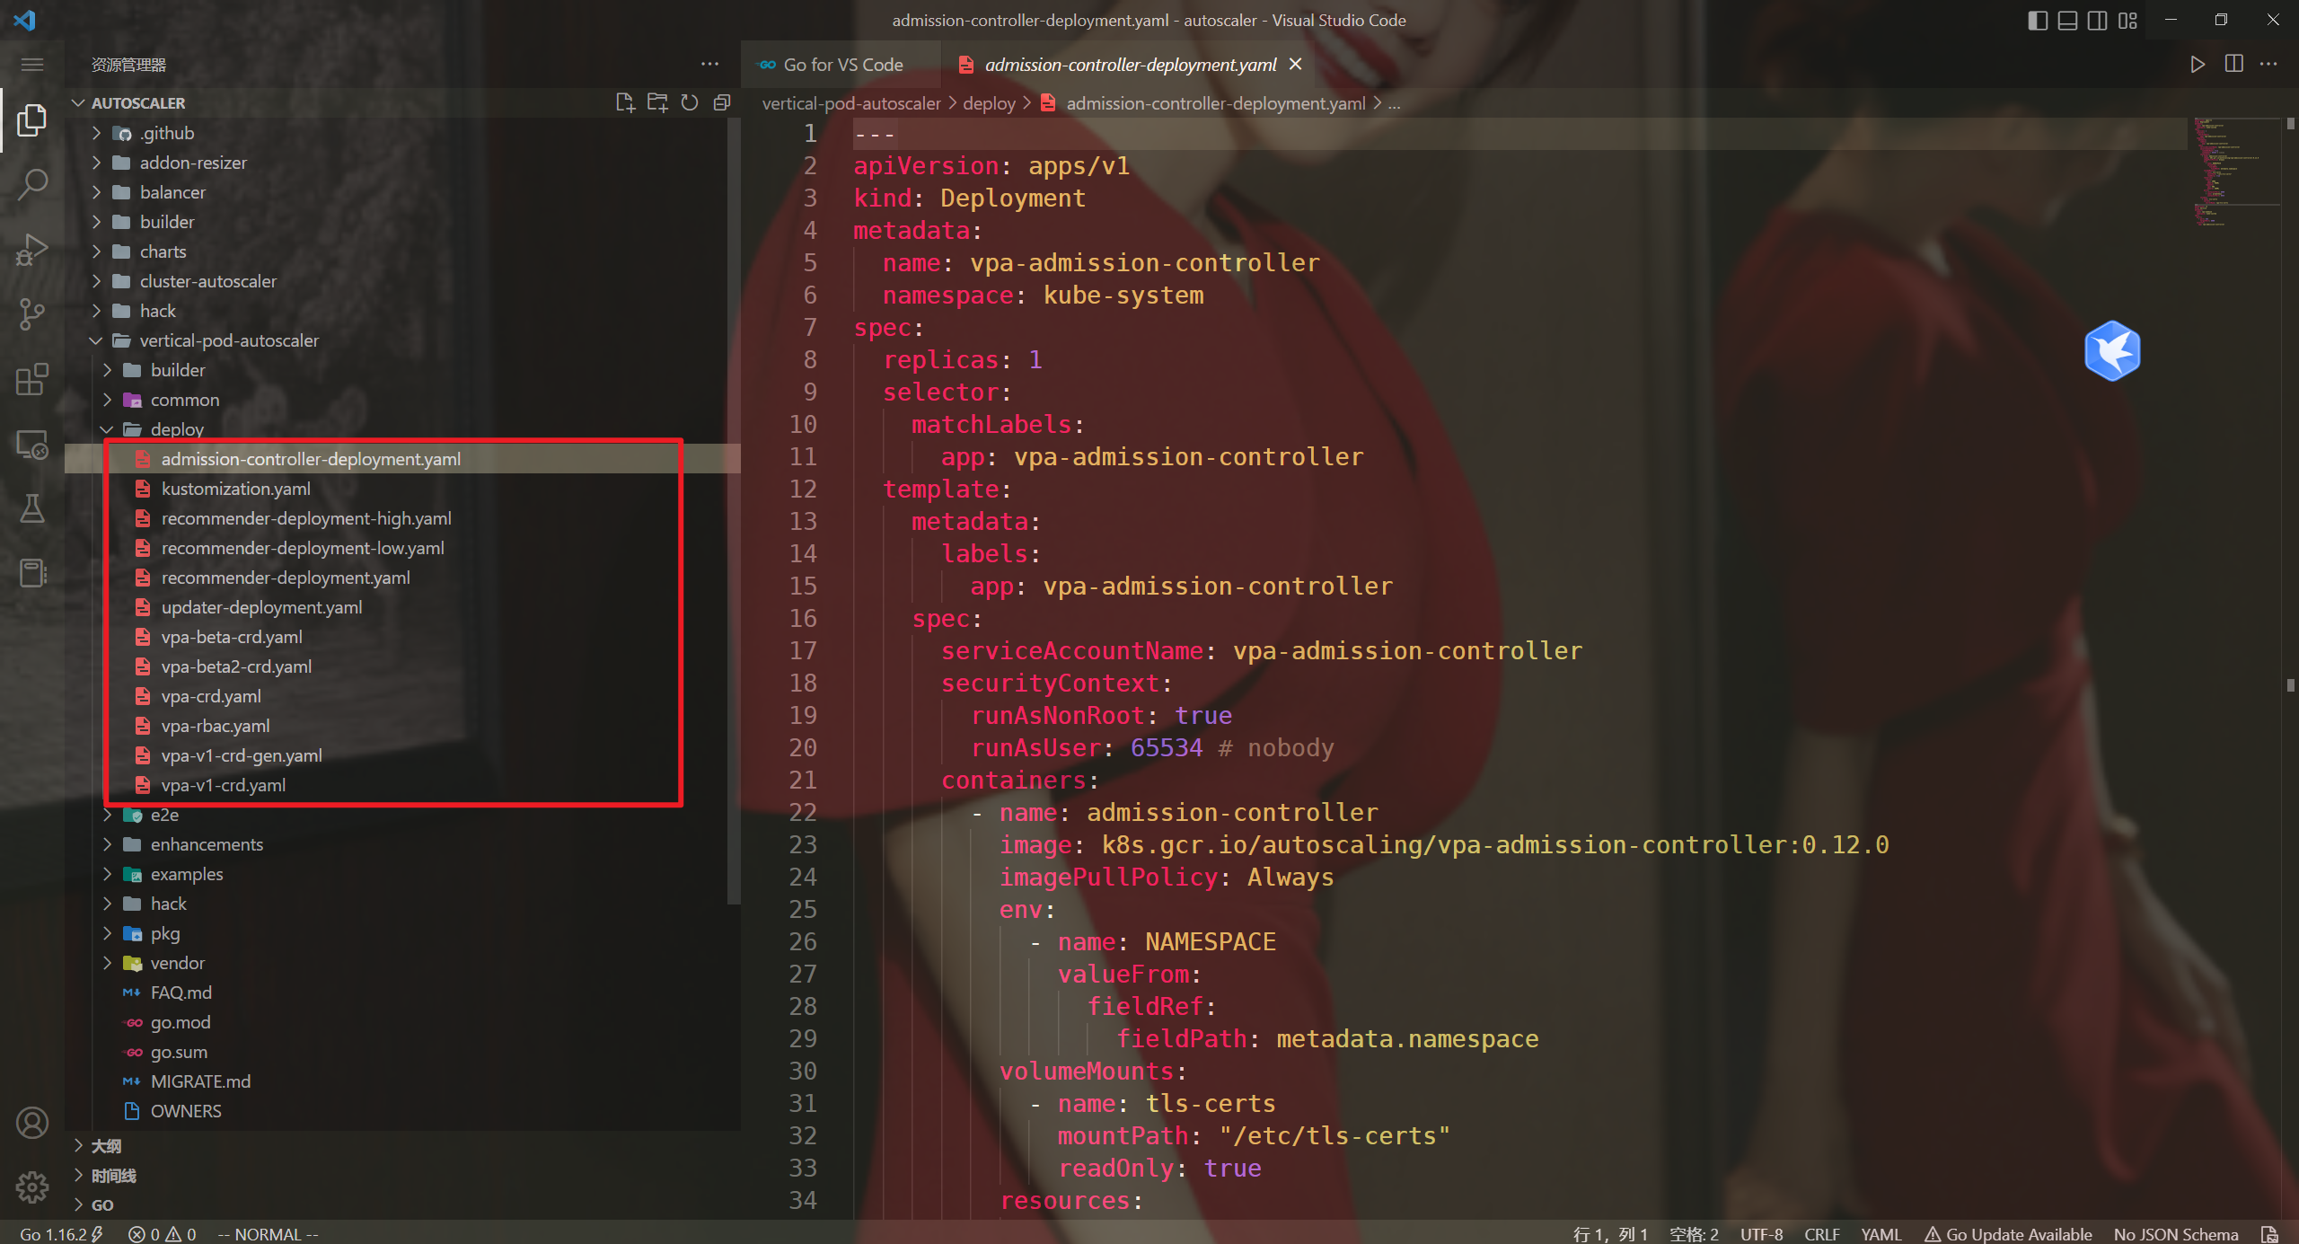This screenshot has height=1244, width=2299.
Task: Open Source Control view
Action: coord(32,313)
